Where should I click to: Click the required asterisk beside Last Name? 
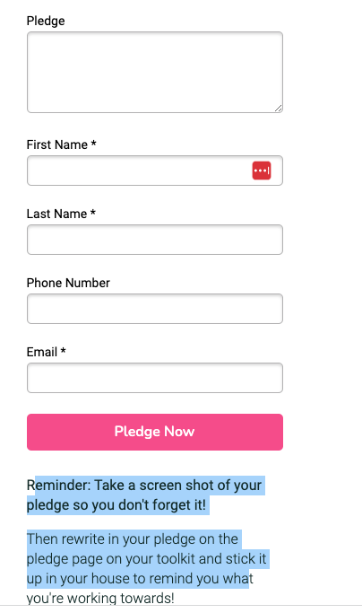pyautogui.click(x=93, y=213)
